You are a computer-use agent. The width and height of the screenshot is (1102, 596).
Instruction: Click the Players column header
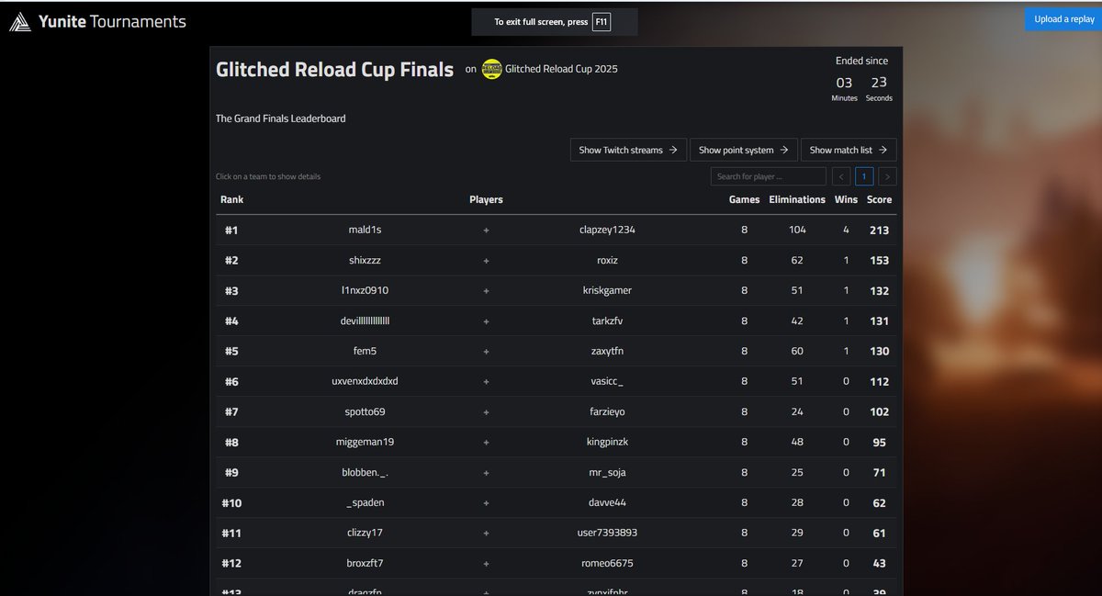pos(486,199)
